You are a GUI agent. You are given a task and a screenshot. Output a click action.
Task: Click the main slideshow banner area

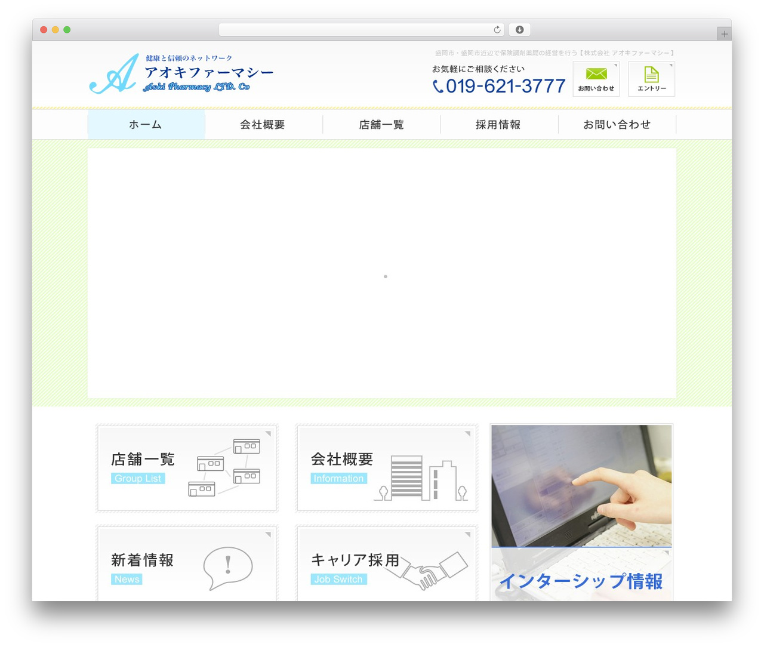382,273
